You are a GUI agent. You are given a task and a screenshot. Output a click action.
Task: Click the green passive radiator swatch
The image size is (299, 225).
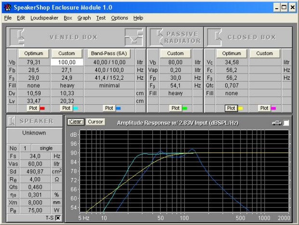(185, 109)
